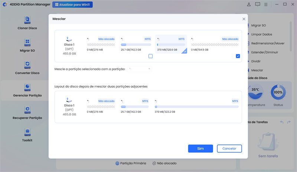Click the 142.3 GB partition usage bar

pos(136,45)
